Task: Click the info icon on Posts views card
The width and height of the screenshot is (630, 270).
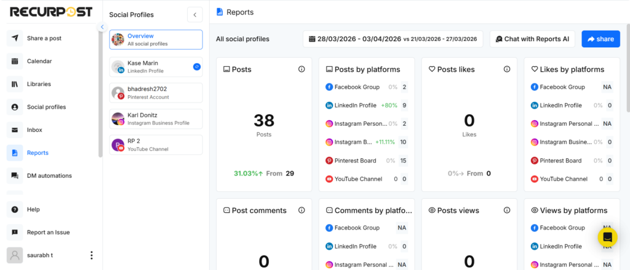Action: click(x=507, y=210)
